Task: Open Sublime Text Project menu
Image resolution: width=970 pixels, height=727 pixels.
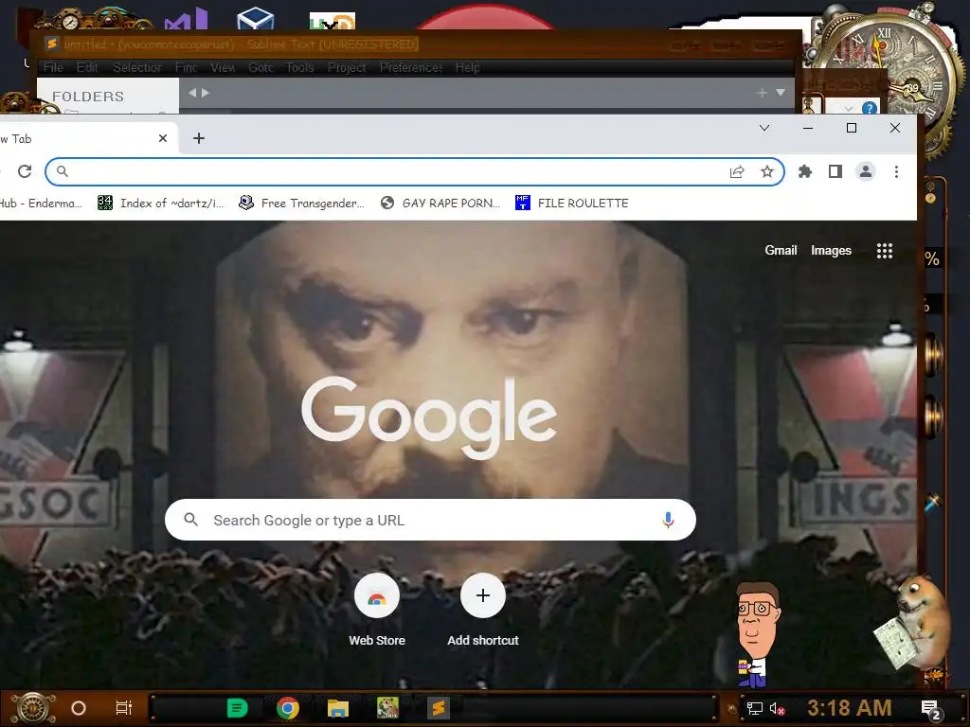Action: tap(347, 67)
